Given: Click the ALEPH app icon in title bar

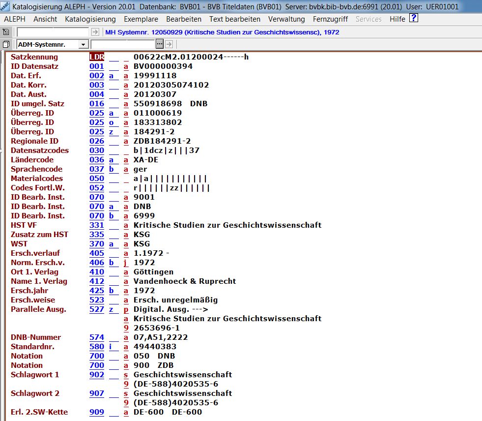Looking at the screenshot, I should point(5,7).
